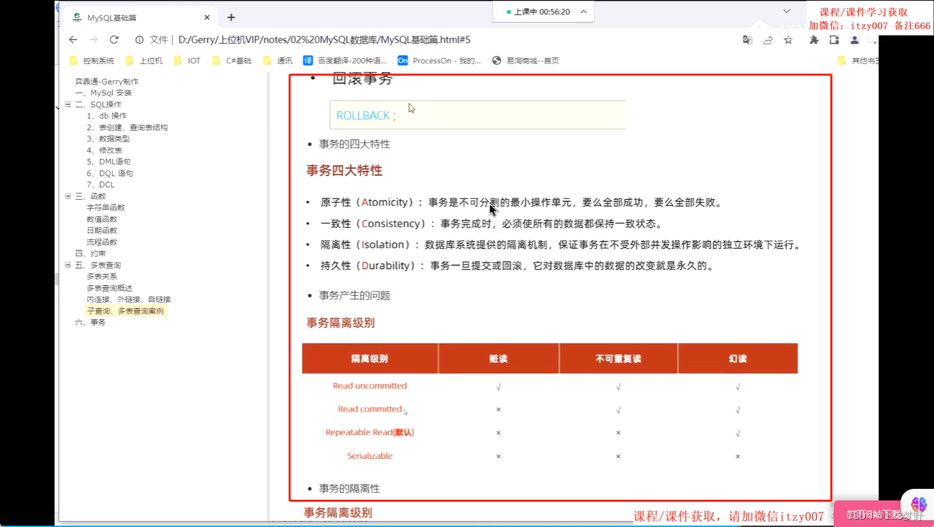
Task: Open the ProcessOn bookmark
Action: [x=439, y=61]
